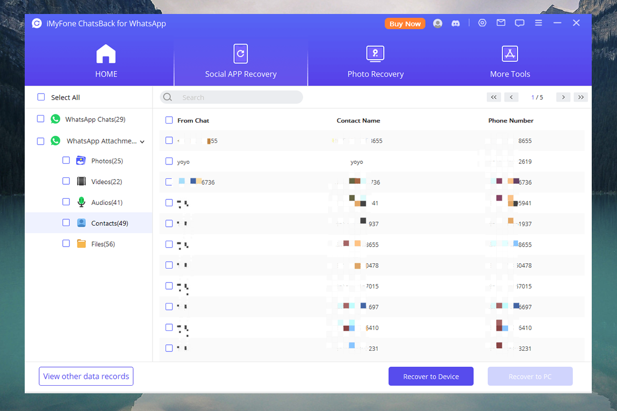
Task: Open the Photos(25) category
Action: coord(107,161)
